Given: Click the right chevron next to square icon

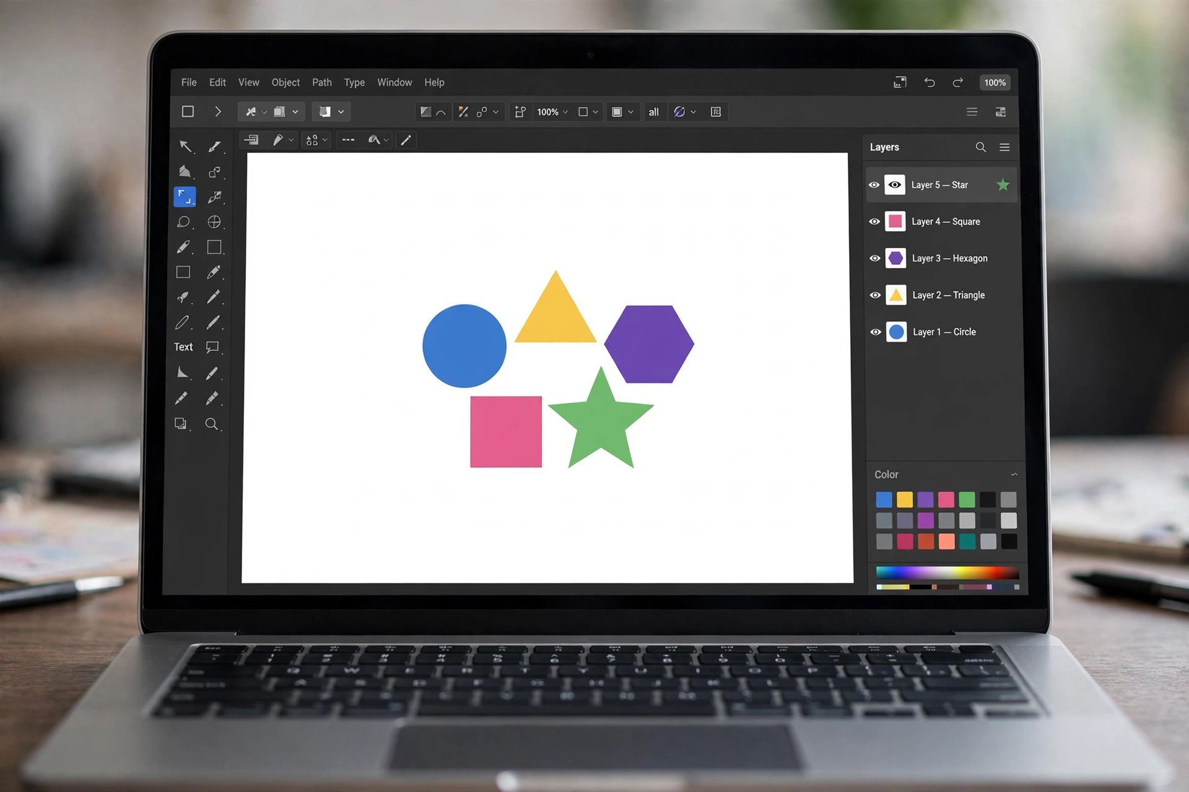Looking at the screenshot, I should 217,111.
